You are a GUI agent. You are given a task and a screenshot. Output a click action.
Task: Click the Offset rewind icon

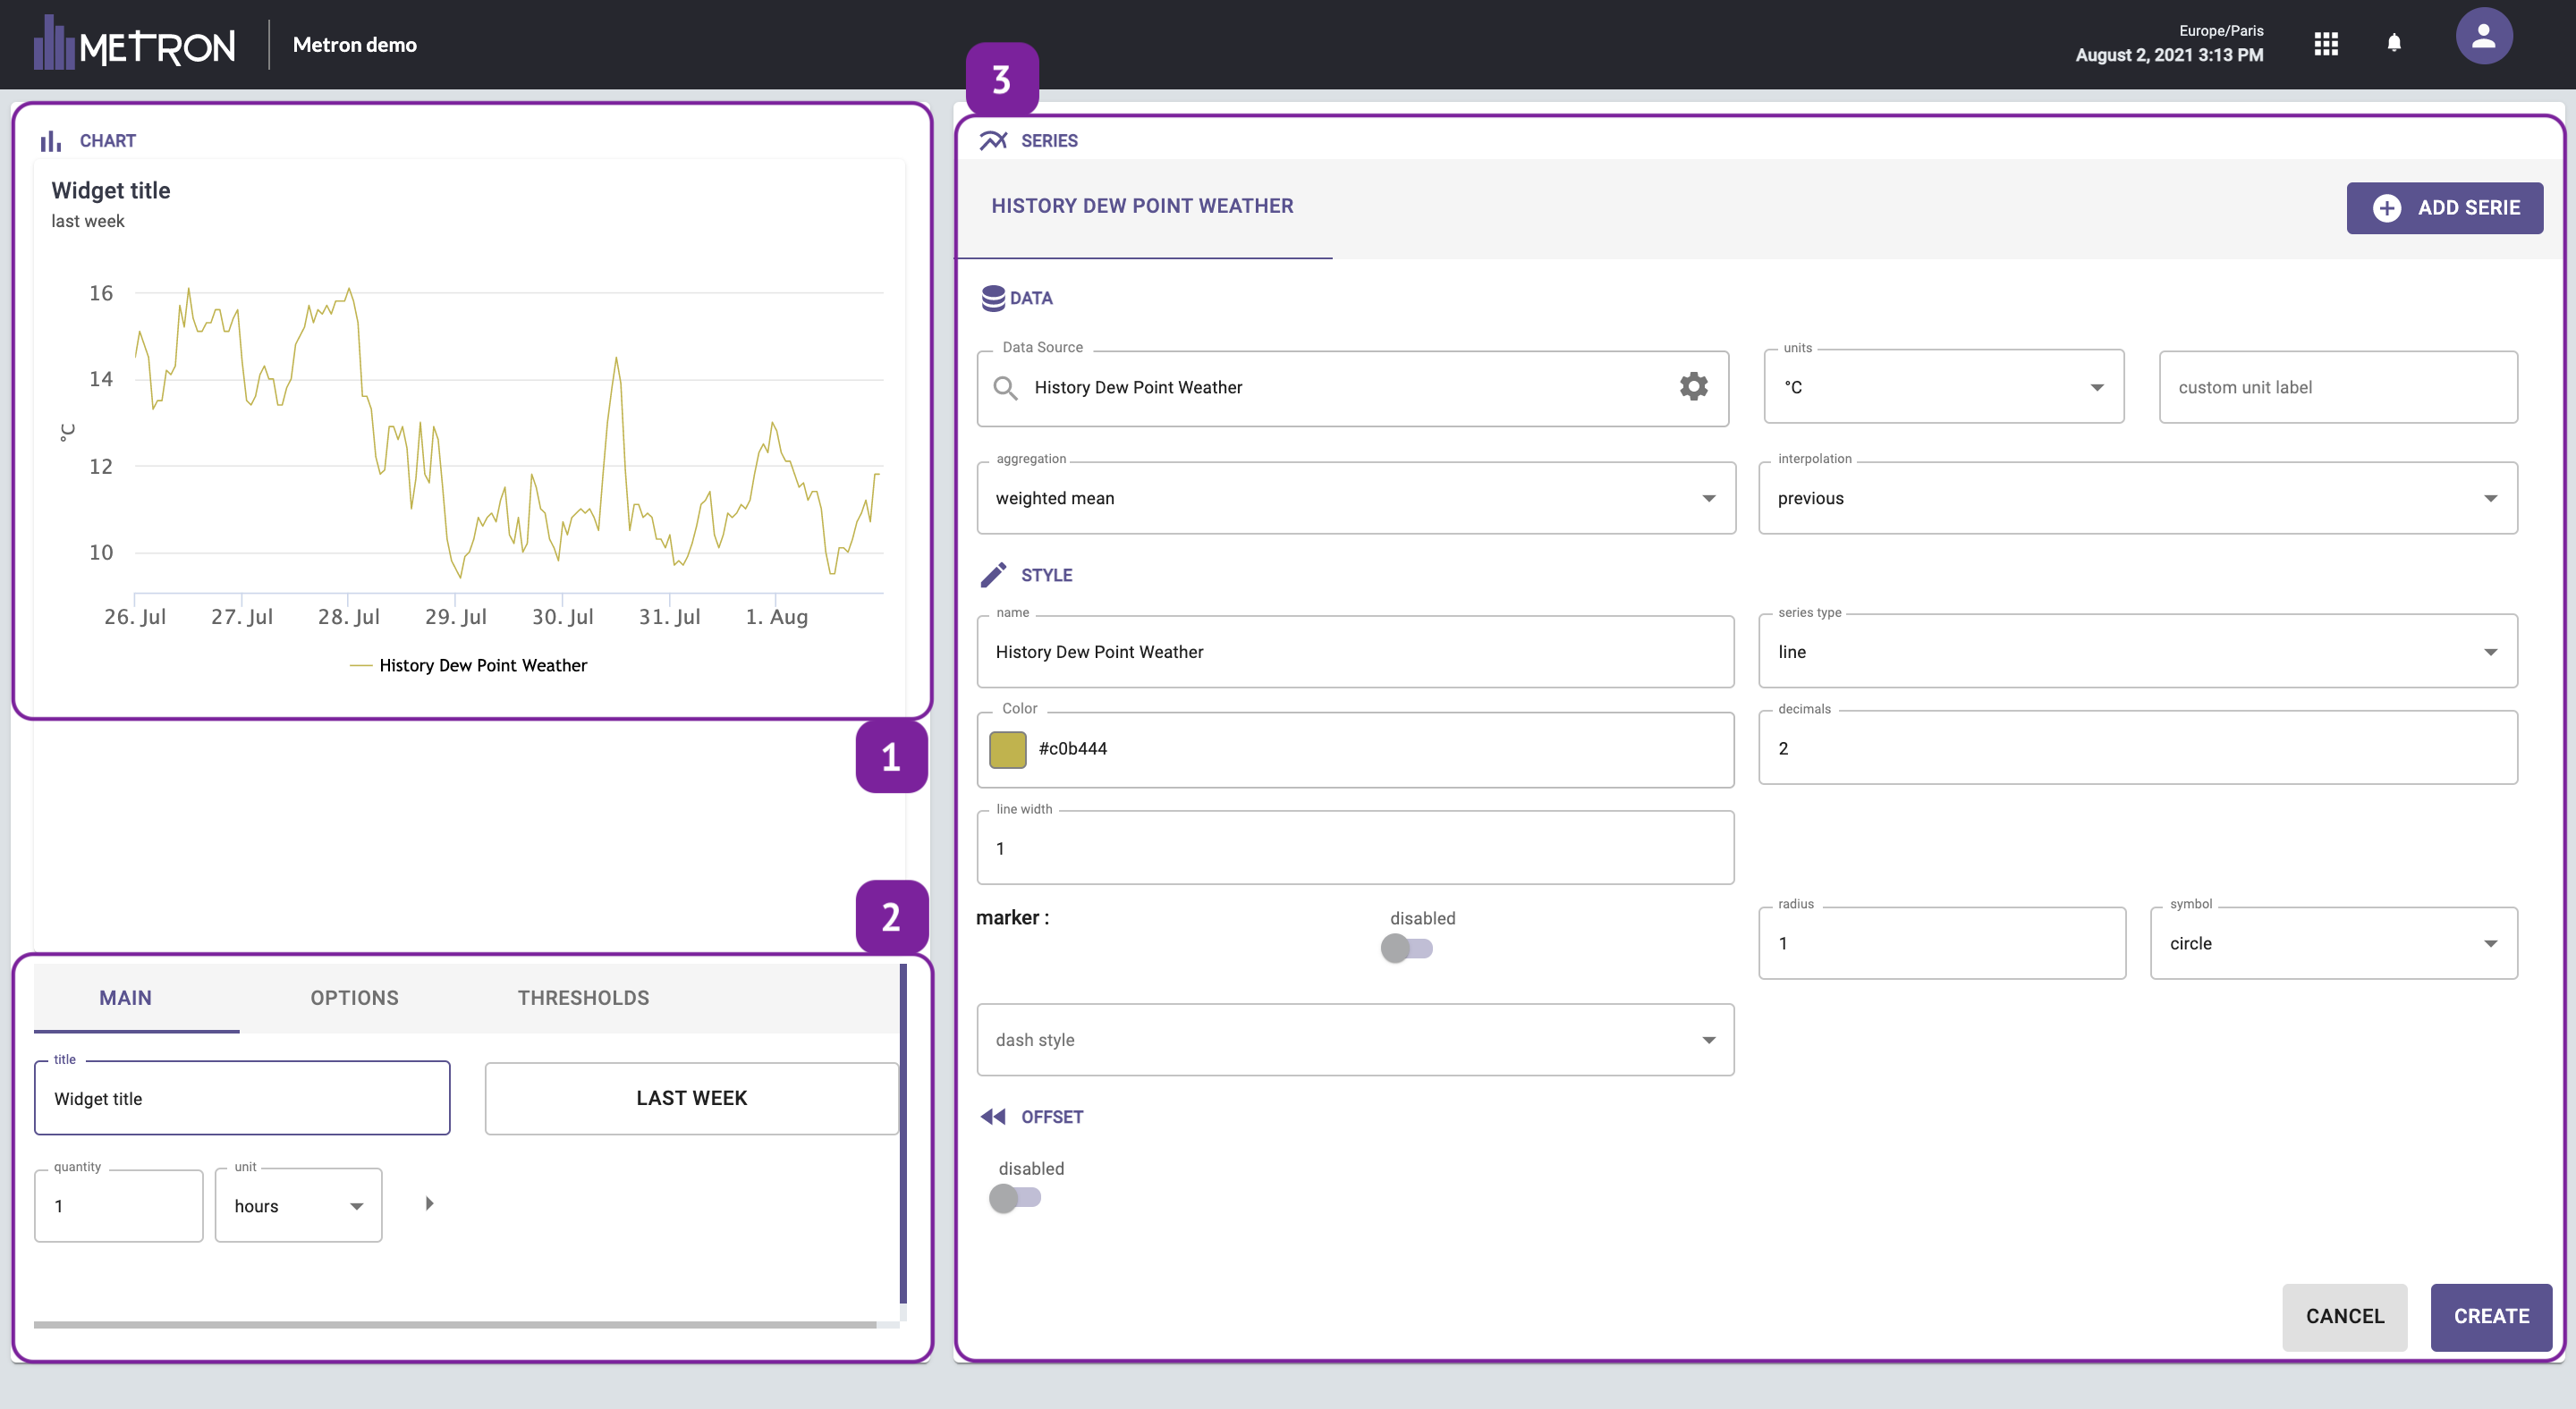pos(993,1117)
